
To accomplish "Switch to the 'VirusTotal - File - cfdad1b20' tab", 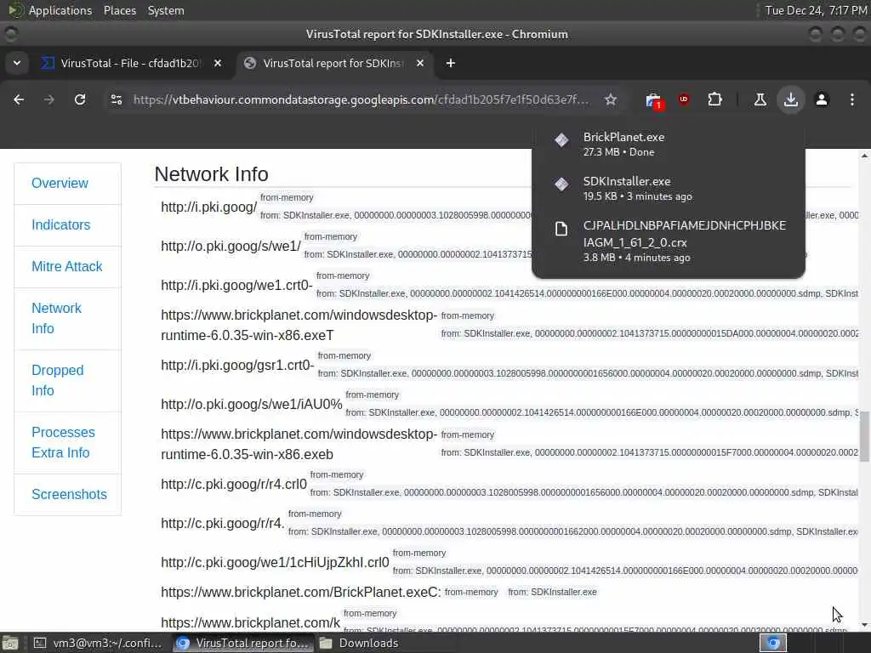I will 131,63.
